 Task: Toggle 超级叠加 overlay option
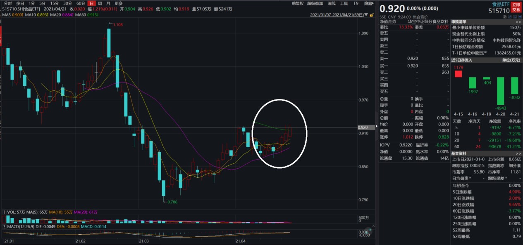315,3
